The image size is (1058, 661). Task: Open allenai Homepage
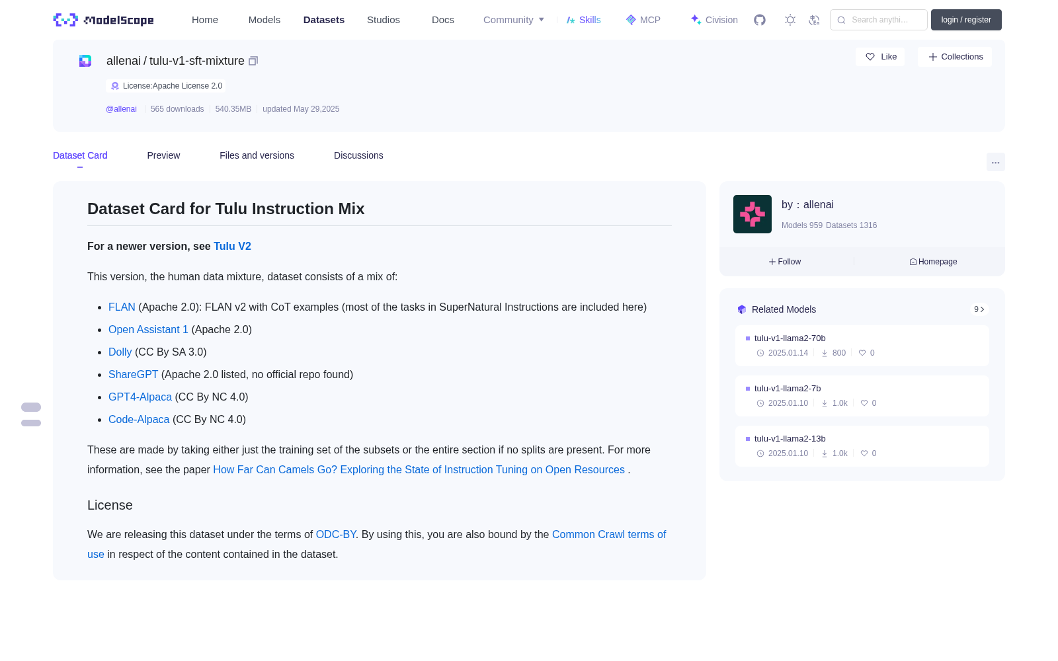(933, 262)
